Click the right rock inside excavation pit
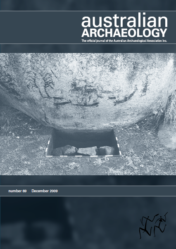Image resolution: width=176 pixels, height=249 pixels. click(107, 150)
